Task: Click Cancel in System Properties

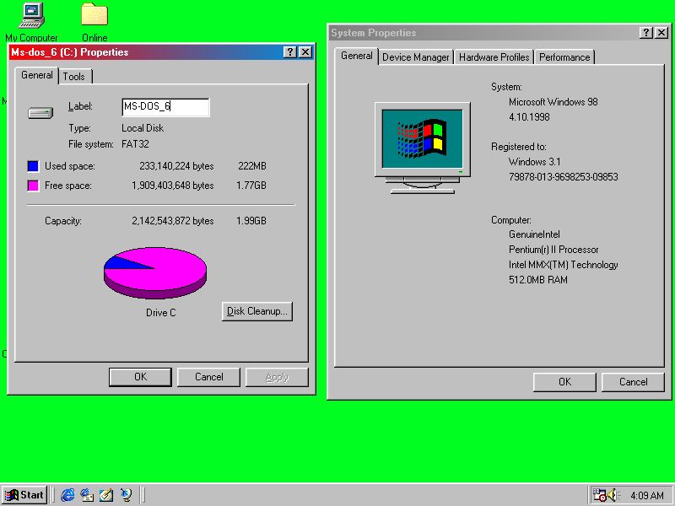Action: pyautogui.click(x=633, y=382)
